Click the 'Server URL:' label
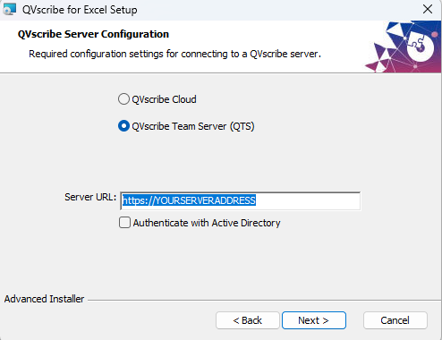This screenshot has width=442, height=340. pos(90,197)
